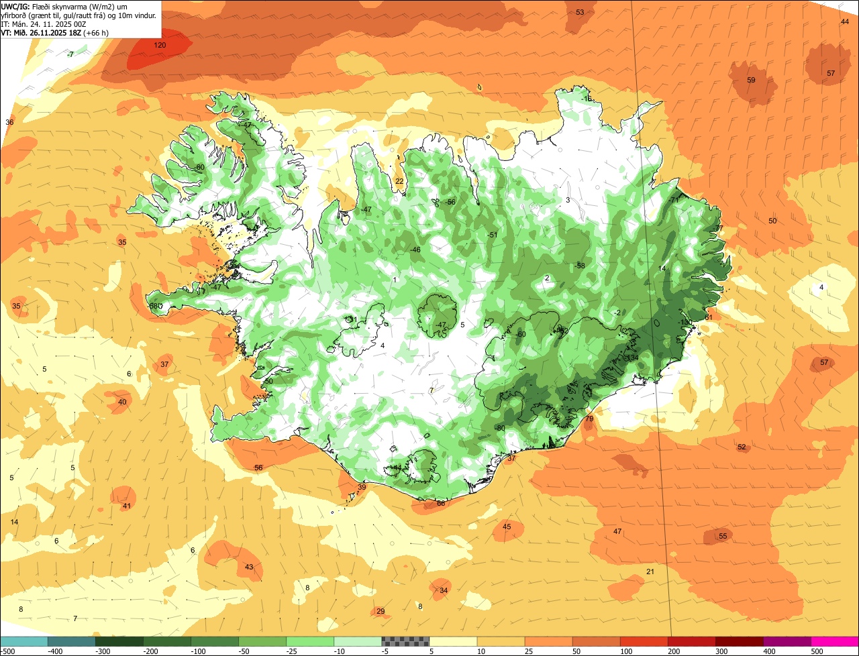Click the map value 29
859x656 pixels.
click(381, 611)
